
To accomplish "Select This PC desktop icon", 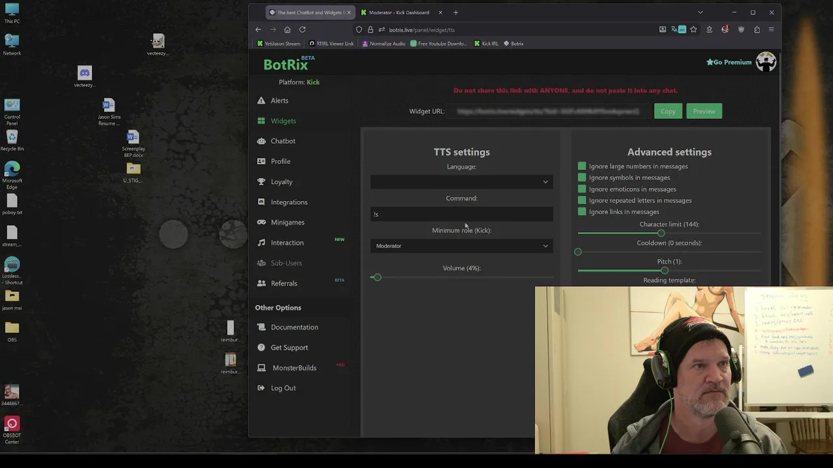I will (12, 13).
